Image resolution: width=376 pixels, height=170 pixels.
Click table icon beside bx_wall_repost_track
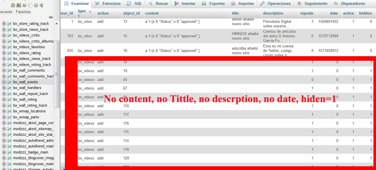[9, 94]
